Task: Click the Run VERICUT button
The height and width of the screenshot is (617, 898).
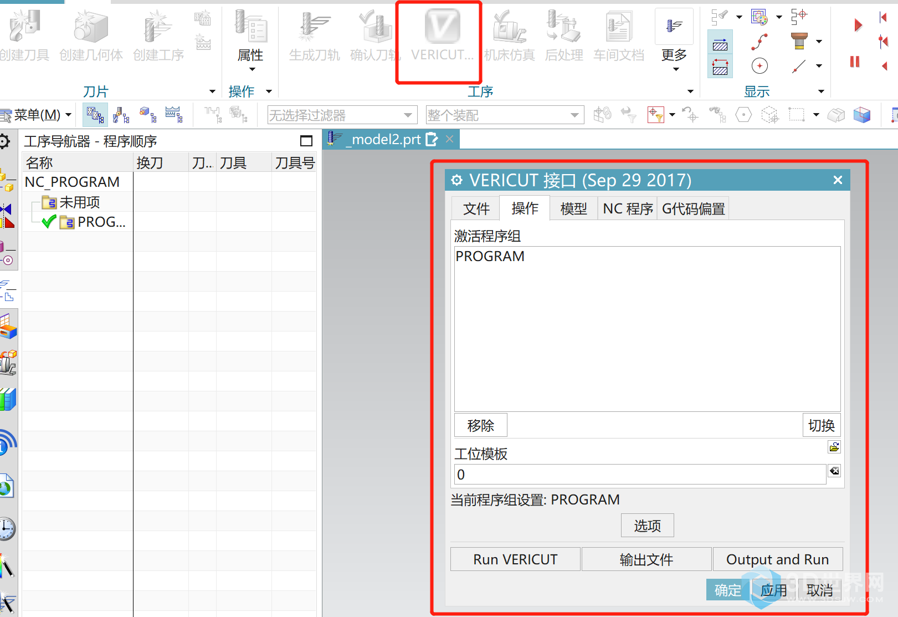Action: point(515,559)
